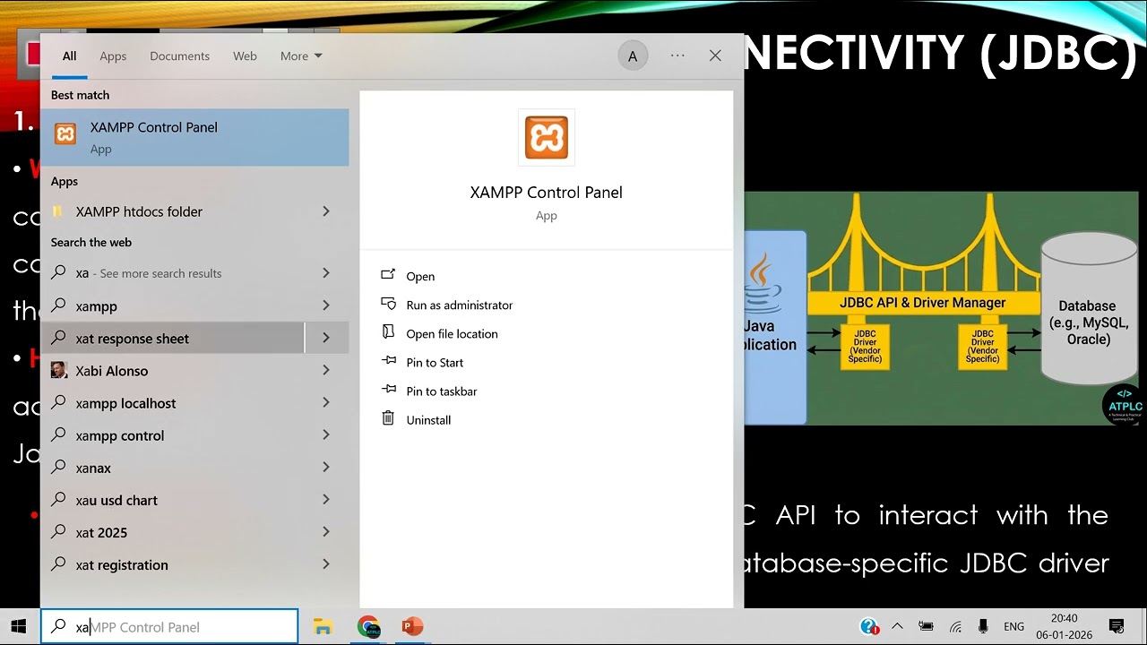Image resolution: width=1147 pixels, height=645 pixels.
Task: Click the Open action icon
Action: (388, 275)
